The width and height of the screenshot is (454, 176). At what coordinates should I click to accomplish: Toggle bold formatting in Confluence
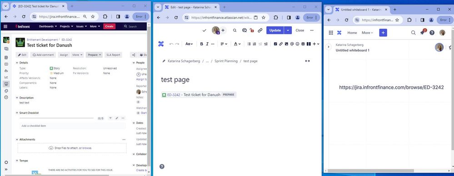201,44
